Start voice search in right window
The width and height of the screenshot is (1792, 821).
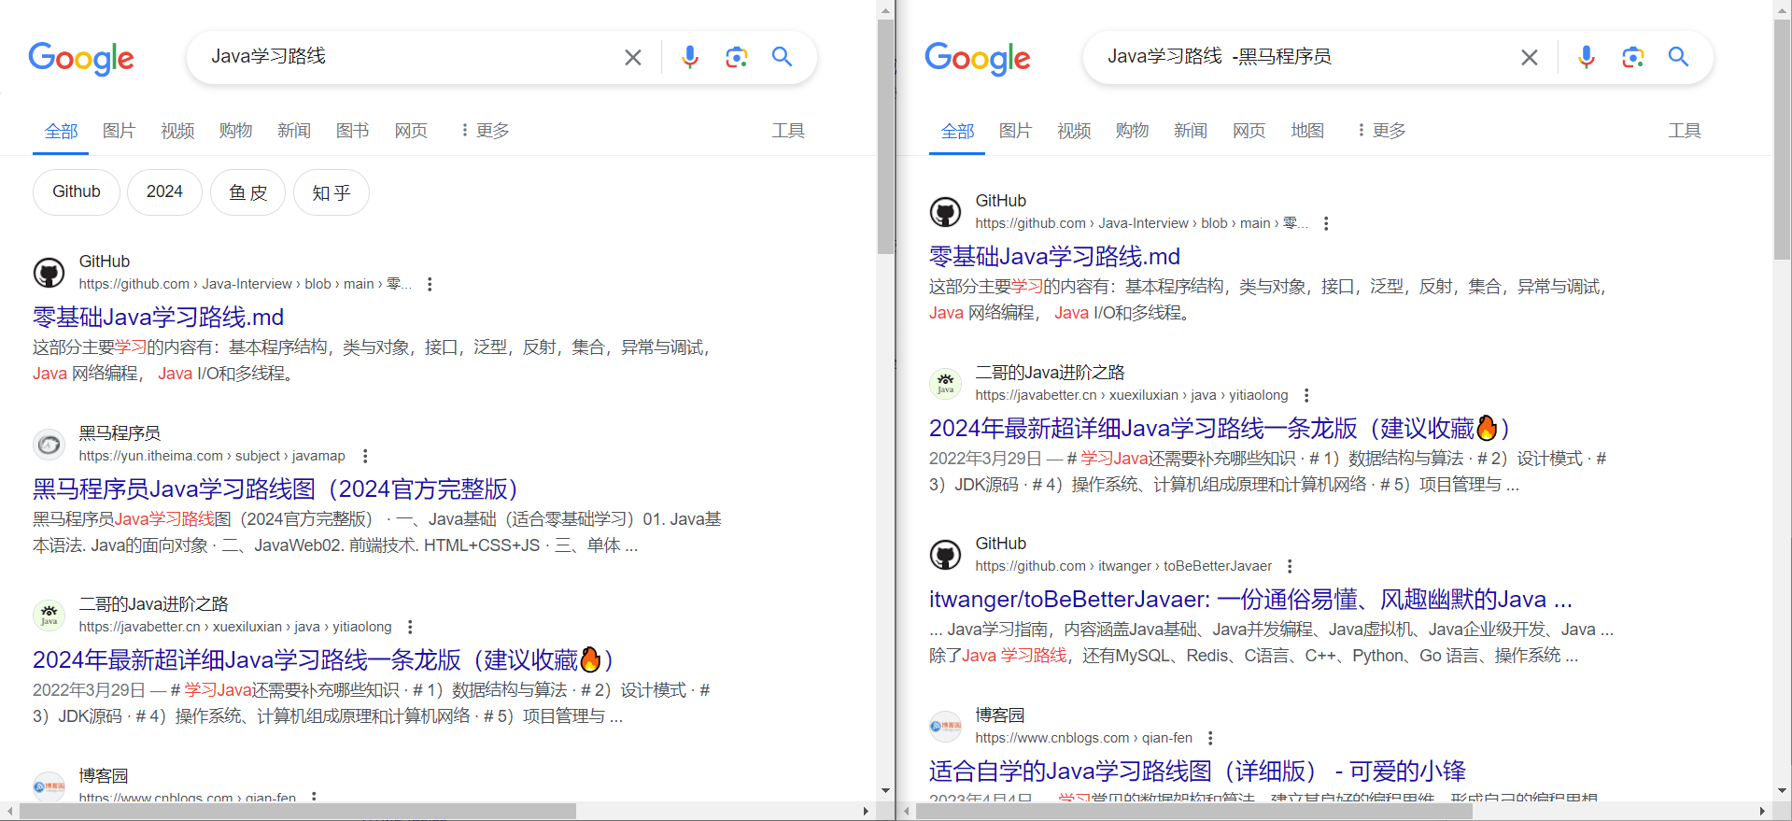point(1587,58)
